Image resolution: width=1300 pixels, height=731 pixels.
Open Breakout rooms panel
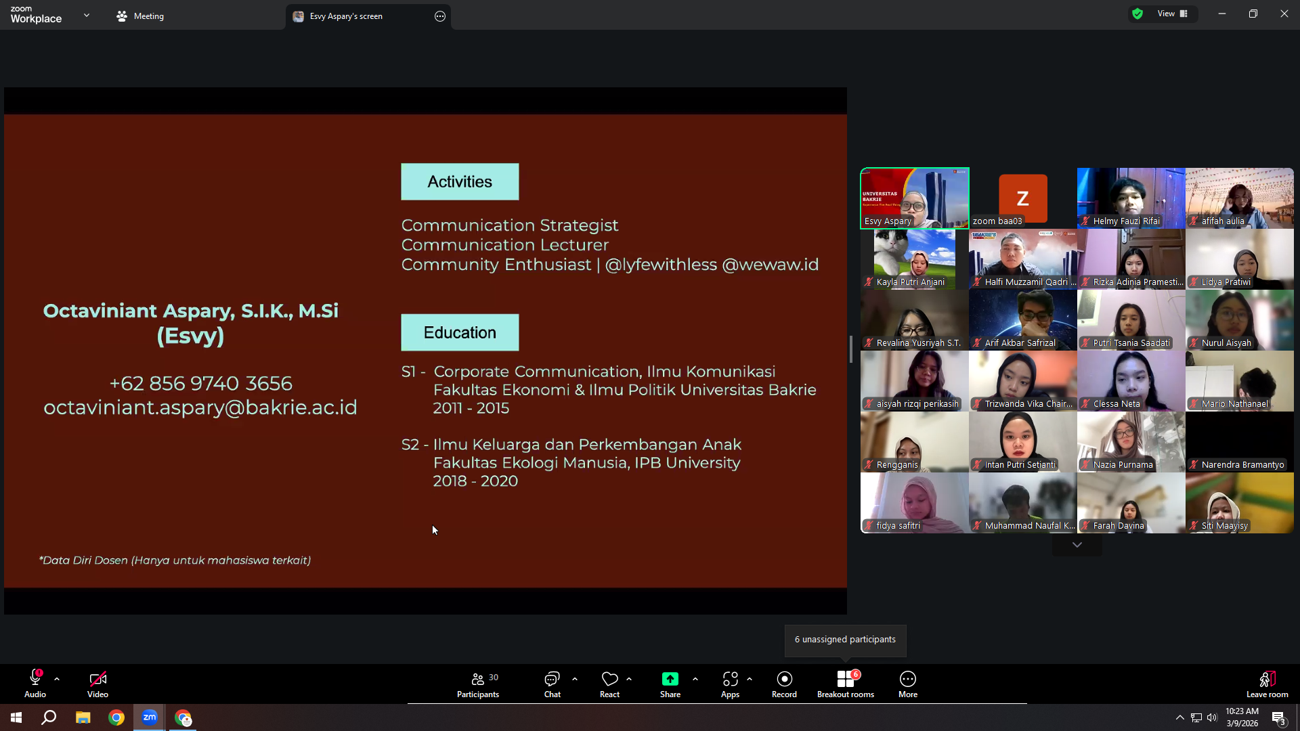point(846,684)
